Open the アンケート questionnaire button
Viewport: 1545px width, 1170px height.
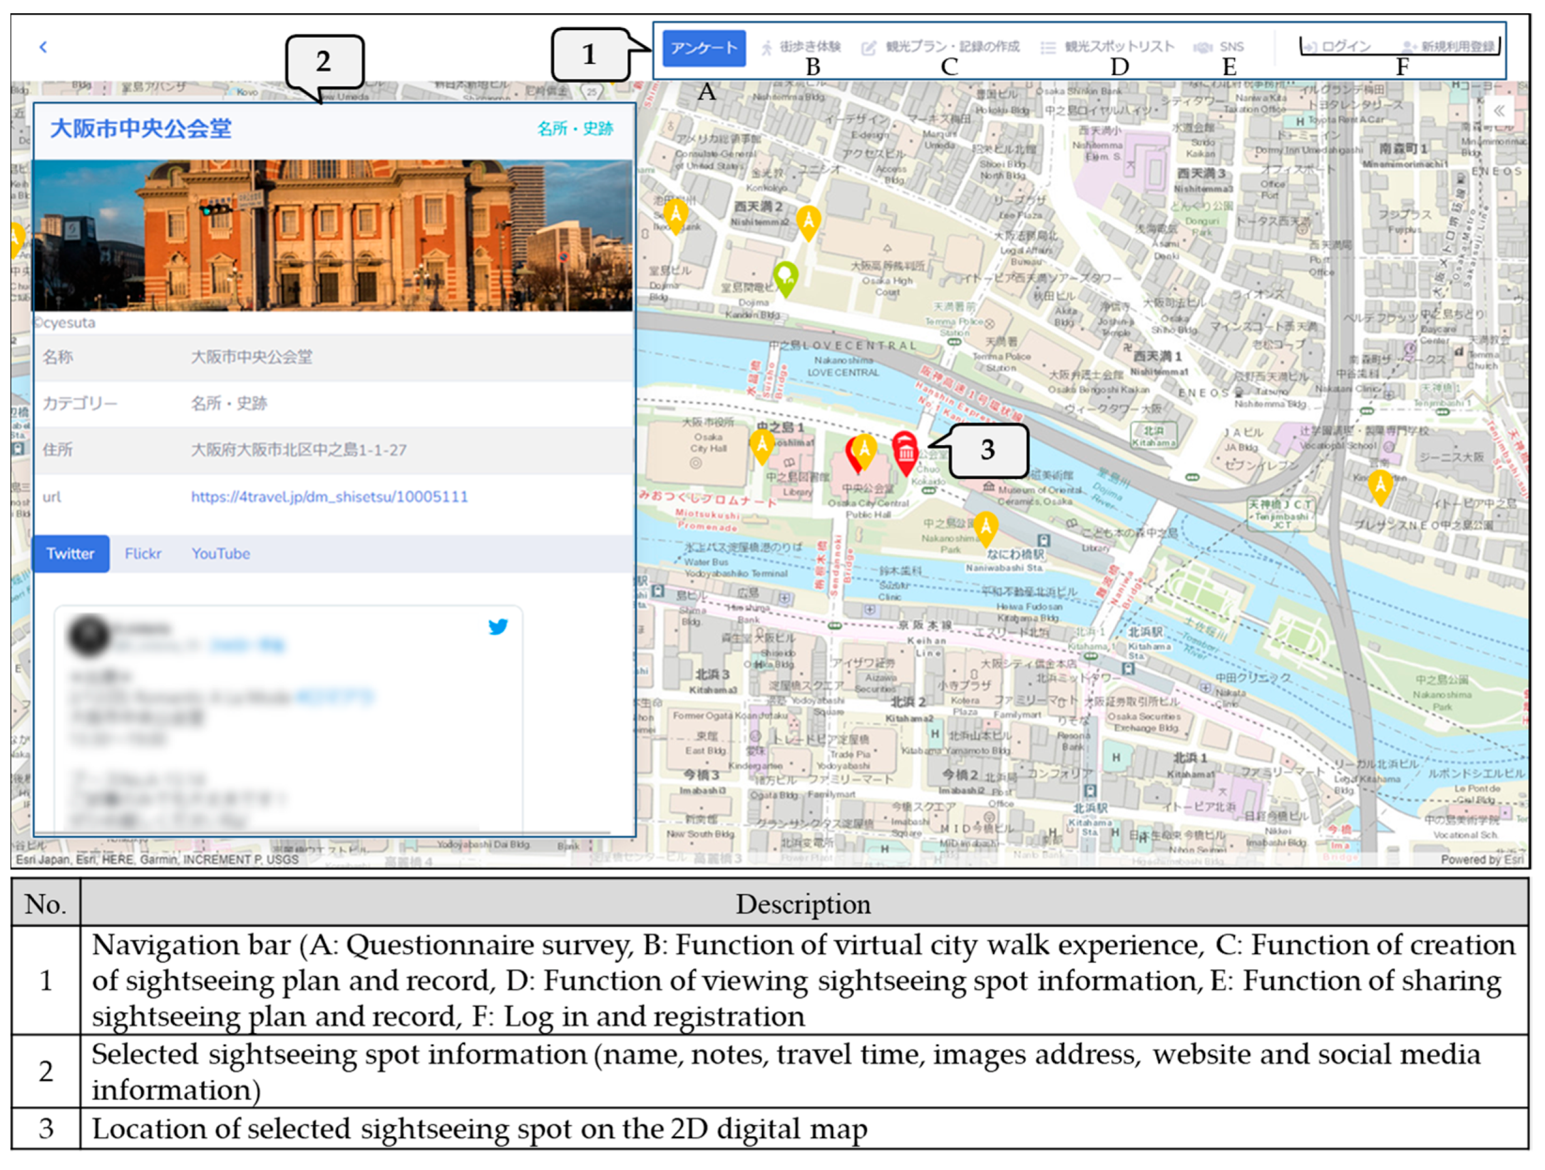(x=704, y=48)
